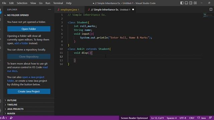Click Create Java Project button
Screen dimensions: 214x120
[29, 91]
